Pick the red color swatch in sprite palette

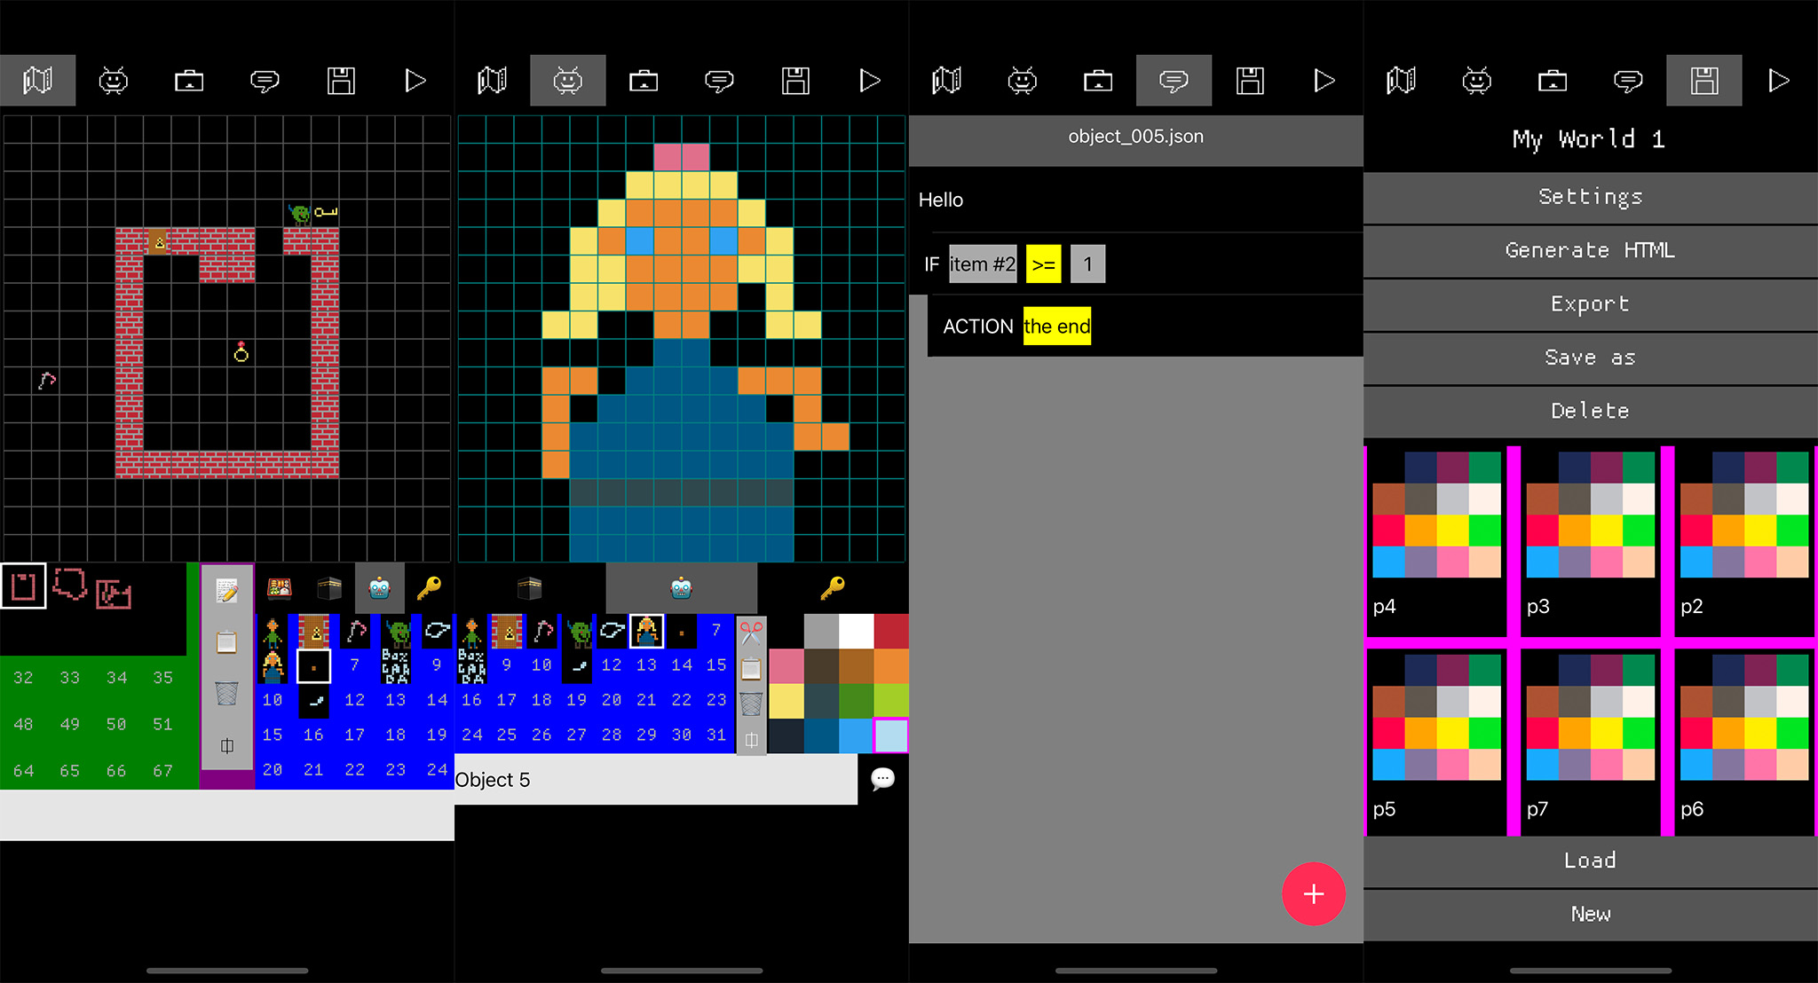(891, 631)
